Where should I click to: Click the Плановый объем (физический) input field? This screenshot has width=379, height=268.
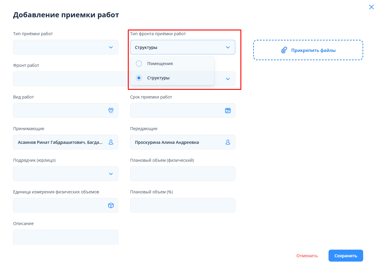click(182, 174)
